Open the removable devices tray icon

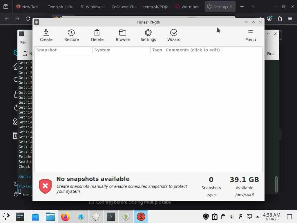[x=240, y=217]
